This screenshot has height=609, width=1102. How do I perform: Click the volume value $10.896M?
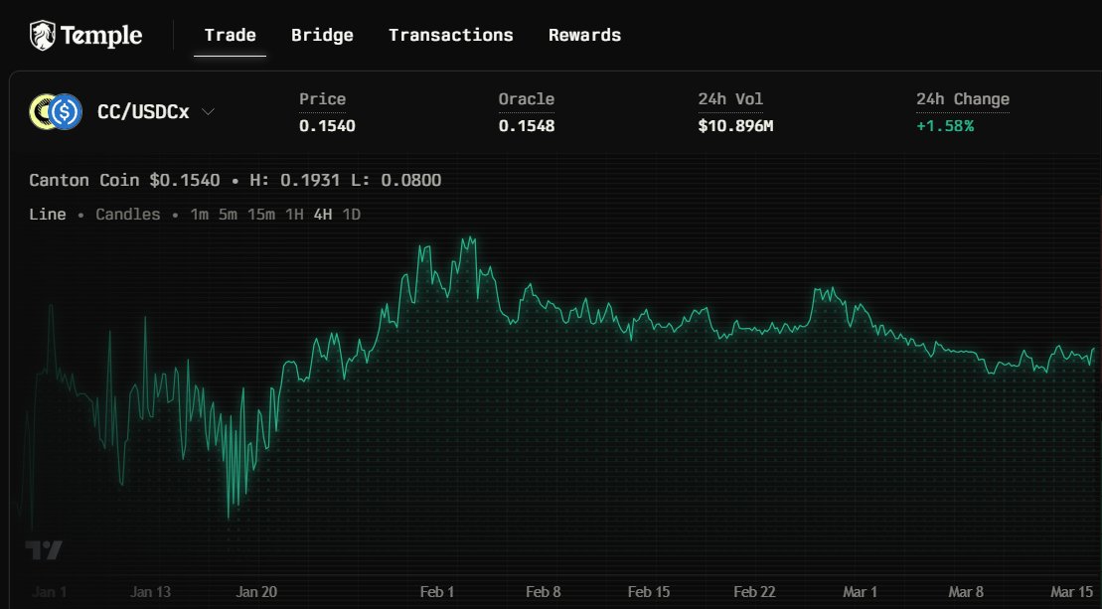[x=735, y=126]
